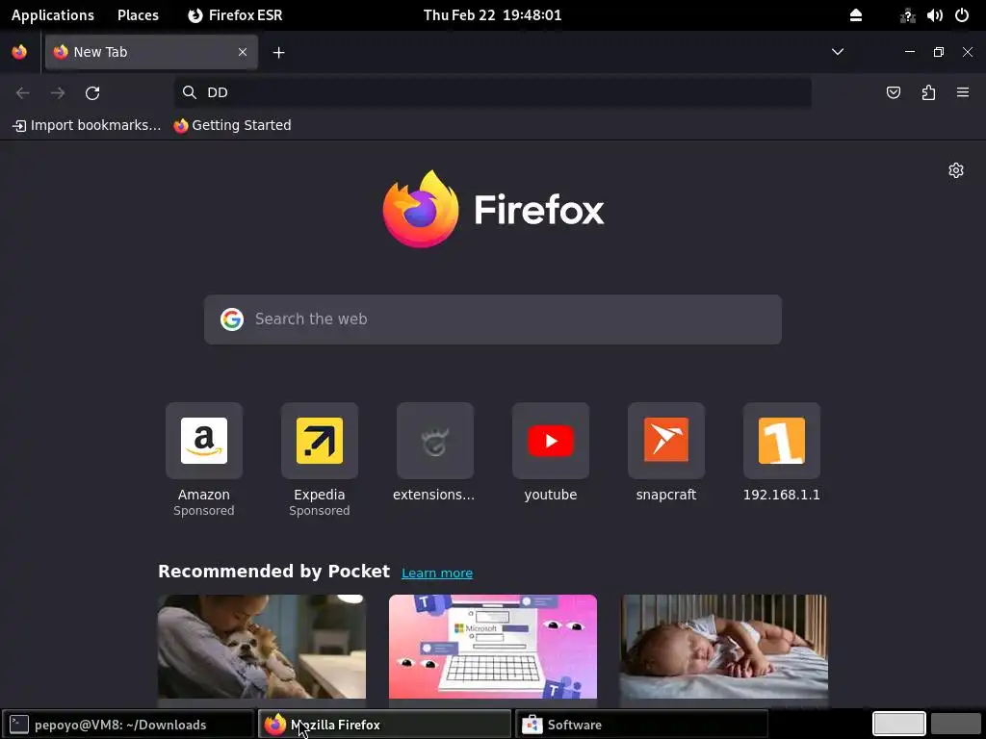
Task: Go back one page
Action: [x=23, y=93]
